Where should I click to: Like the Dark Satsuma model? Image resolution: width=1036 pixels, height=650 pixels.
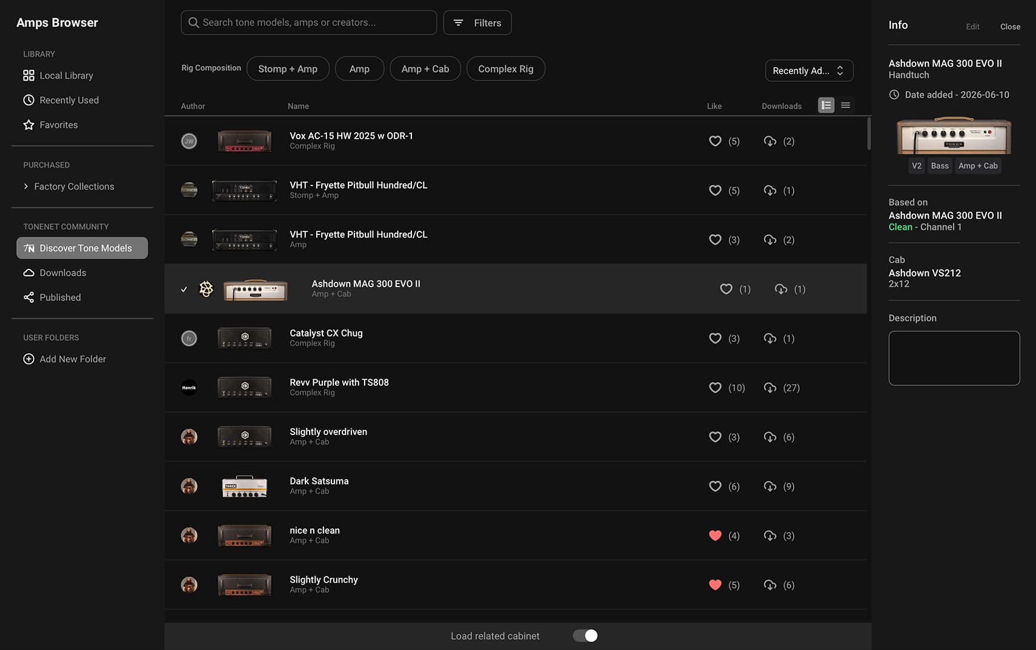point(715,486)
